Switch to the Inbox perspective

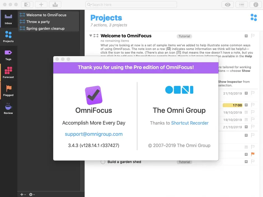pos(8,19)
